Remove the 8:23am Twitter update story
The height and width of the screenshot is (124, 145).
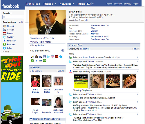tap(138, 102)
